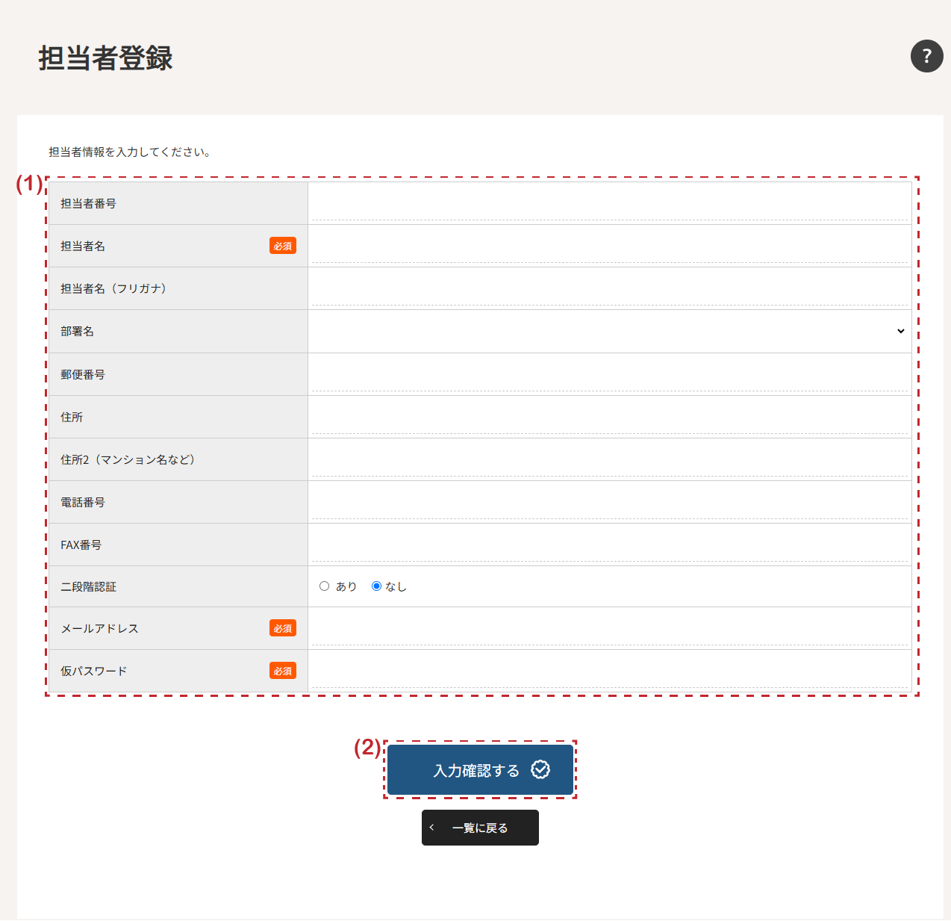
Task: Select the なし radio for 二段階認証
Action: (376, 586)
